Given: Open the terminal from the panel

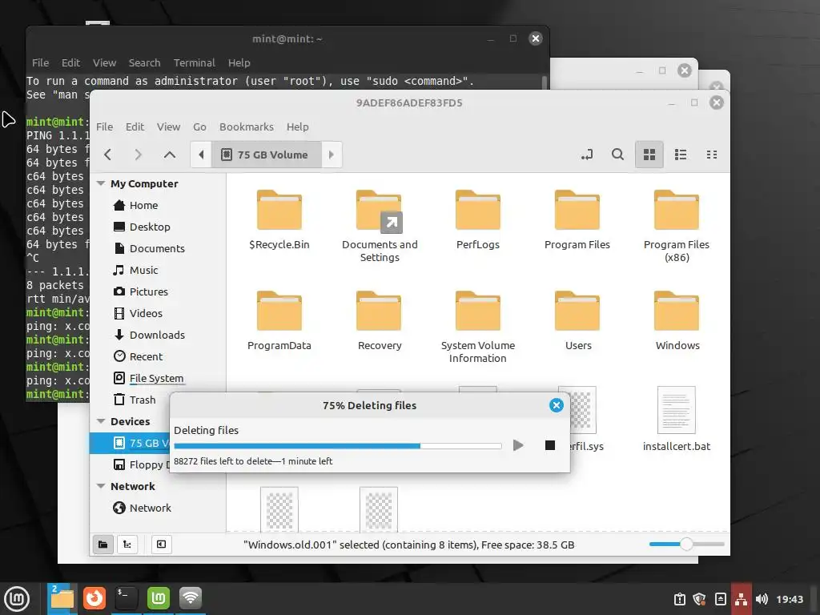Looking at the screenshot, I should 126,598.
